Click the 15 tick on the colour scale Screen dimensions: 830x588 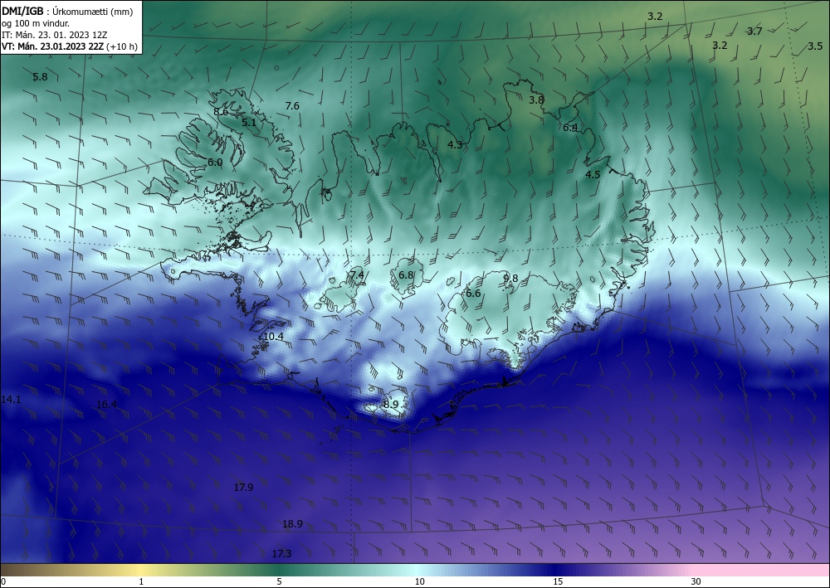coord(558,581)
